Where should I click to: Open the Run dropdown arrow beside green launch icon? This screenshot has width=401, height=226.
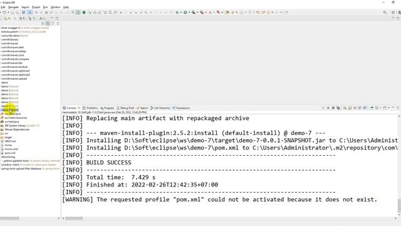(189, 13)
